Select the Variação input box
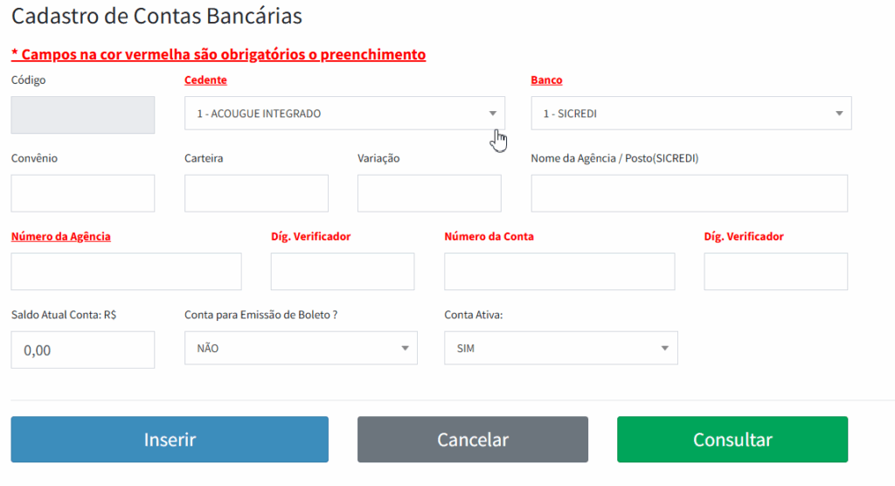 pyautogui.click(x=429, y=193)
